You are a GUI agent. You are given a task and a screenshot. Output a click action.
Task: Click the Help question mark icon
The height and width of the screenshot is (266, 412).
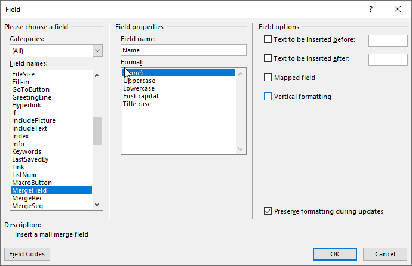coord(371,9)
